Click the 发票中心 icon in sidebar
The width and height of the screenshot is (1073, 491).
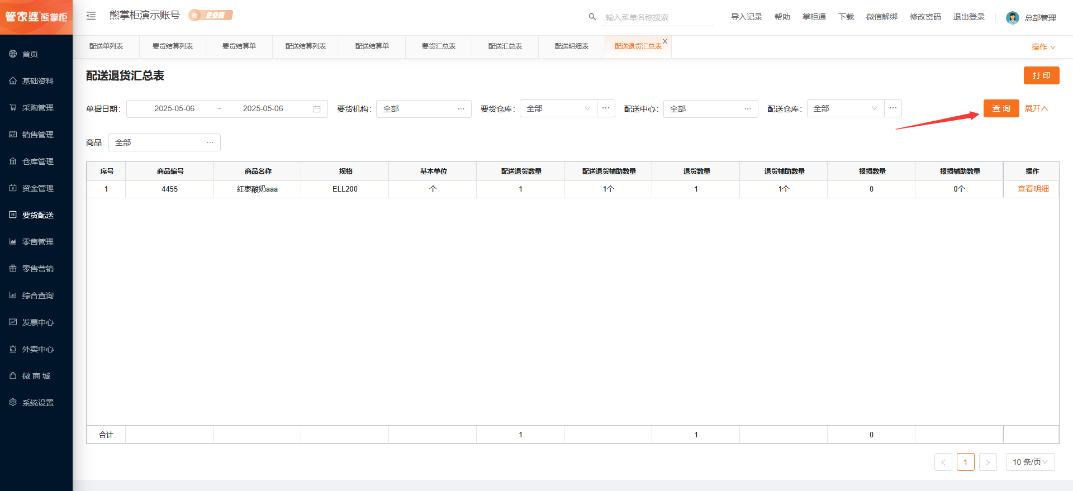pos(13,322)
